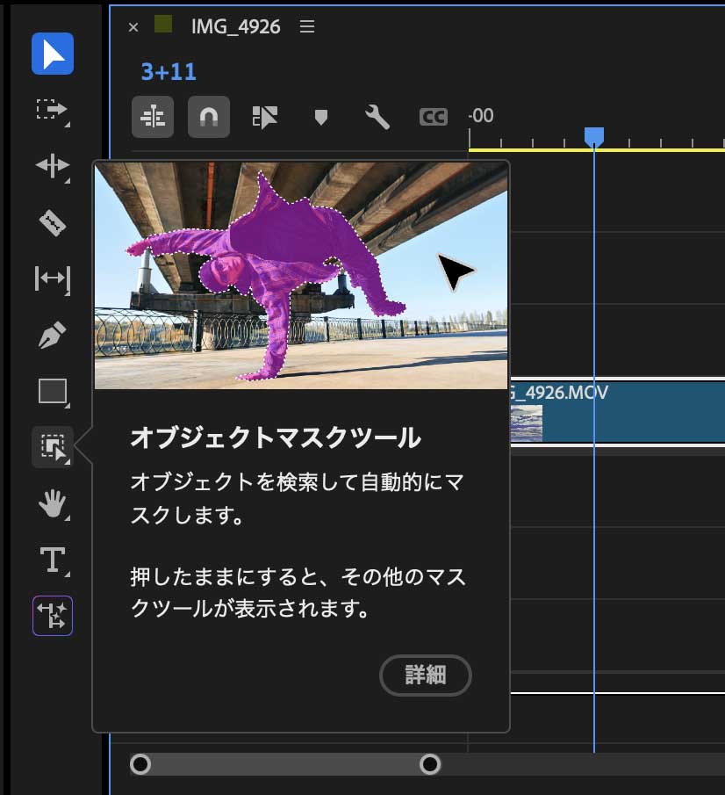Toggle insert sequences as nests
This screenshot has width=725, height=795.
pos(153,117)
